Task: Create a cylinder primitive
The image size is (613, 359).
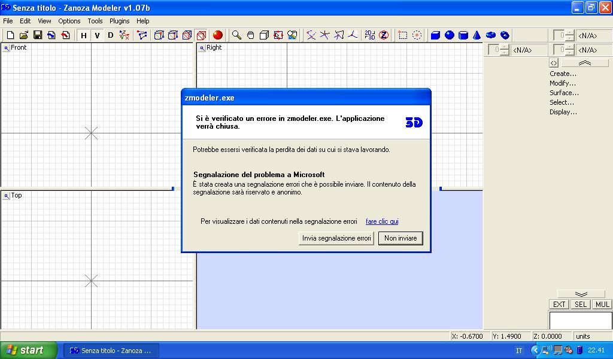Action: [x=463, y=35]
